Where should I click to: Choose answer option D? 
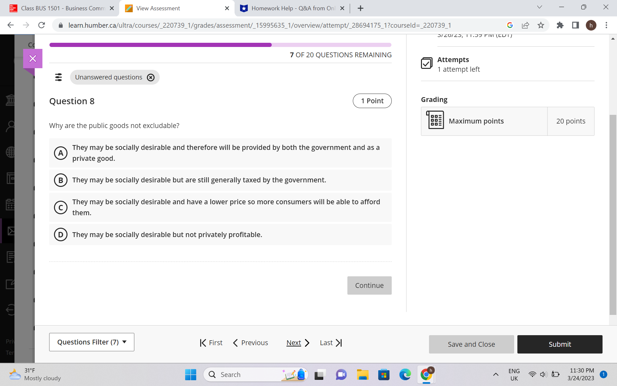(61, 234)
